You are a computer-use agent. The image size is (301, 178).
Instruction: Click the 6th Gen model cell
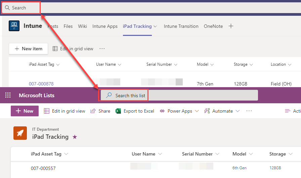click(x=240, y=168)
